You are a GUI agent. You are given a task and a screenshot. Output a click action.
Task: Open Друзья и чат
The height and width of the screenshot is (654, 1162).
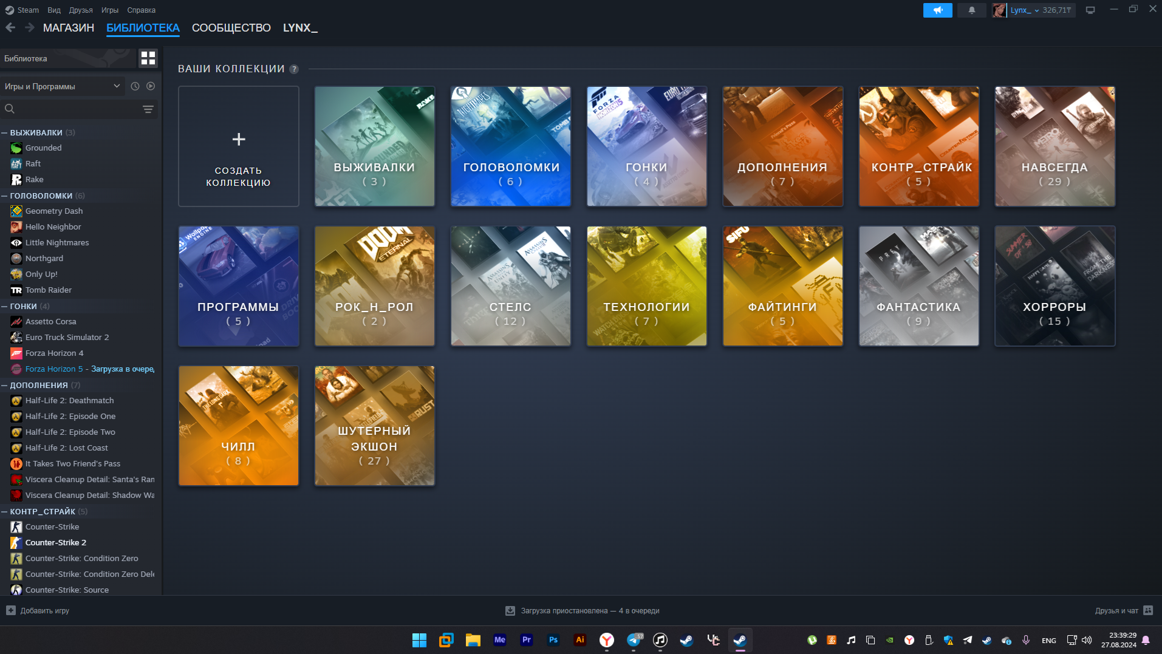pos(1116,610)
